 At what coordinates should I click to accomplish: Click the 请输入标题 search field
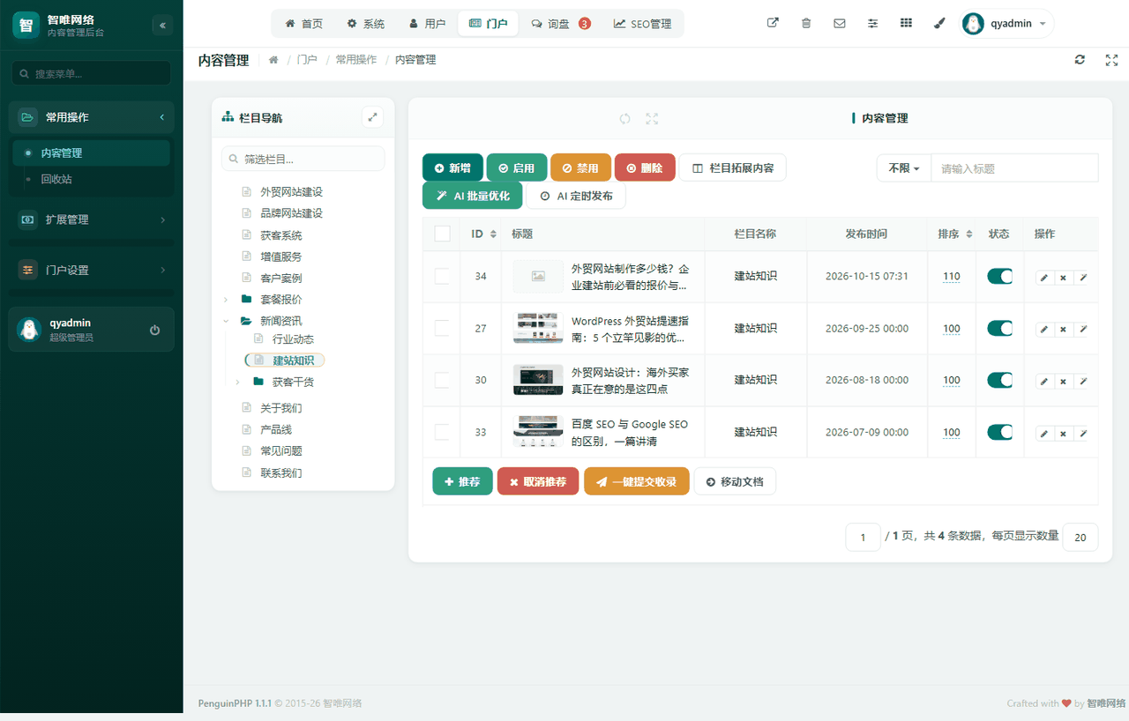(1015, 168)
